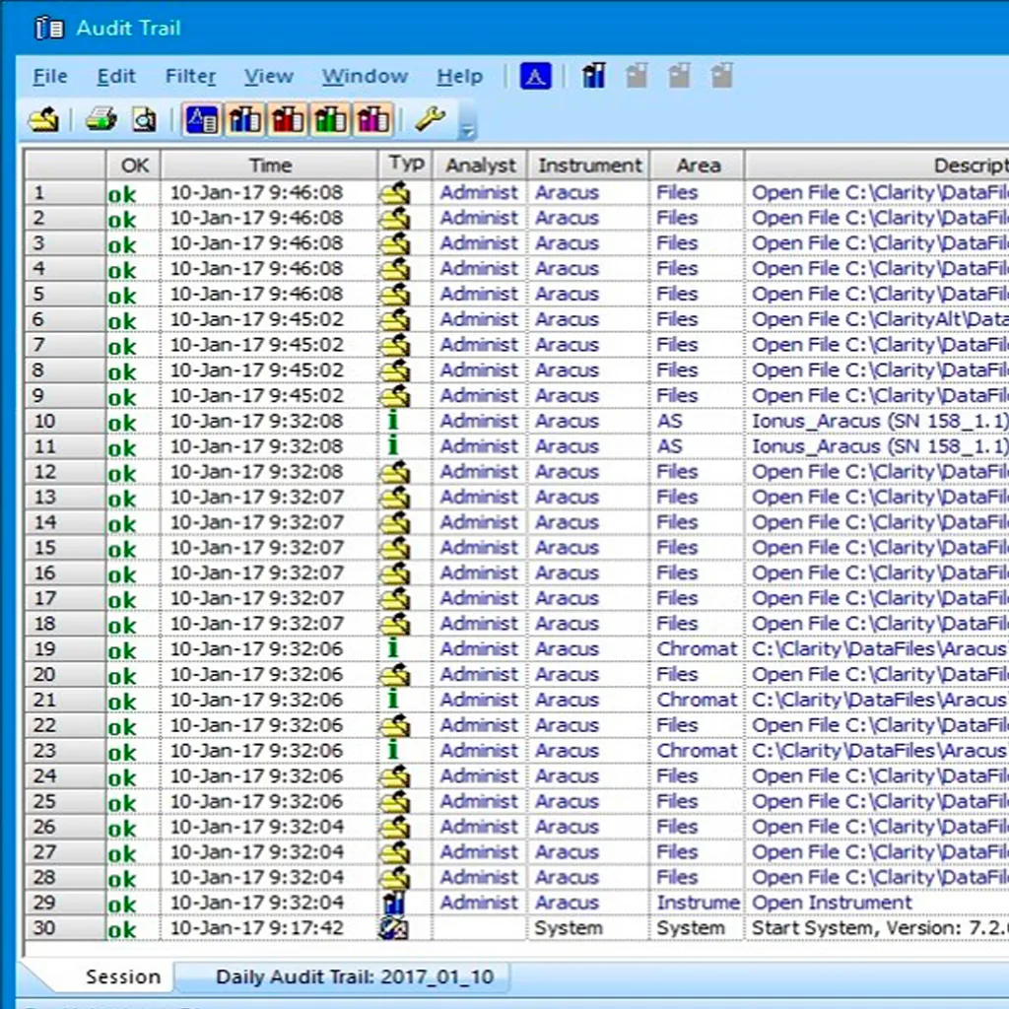Click the Open audit trail folder icon

click(x=43, y=119)
